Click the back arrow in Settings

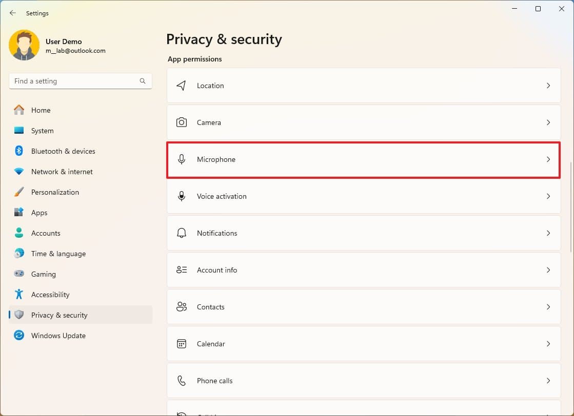click(x=13, y=13)
